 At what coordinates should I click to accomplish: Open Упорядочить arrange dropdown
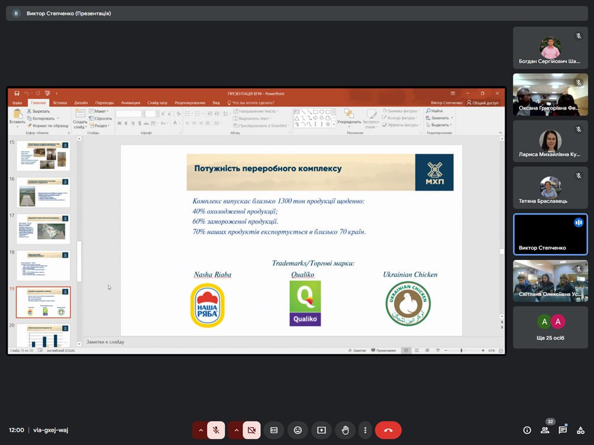point(349,118)
